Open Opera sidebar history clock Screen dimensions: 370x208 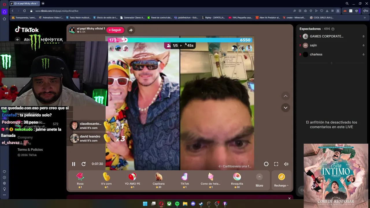pyautogui.click(x=4, y=177)
